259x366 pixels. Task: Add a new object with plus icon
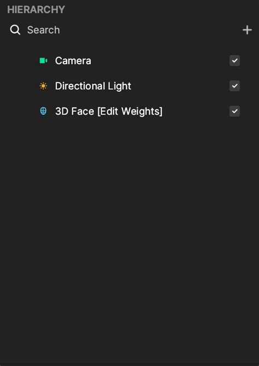click(x=247, y=30)
